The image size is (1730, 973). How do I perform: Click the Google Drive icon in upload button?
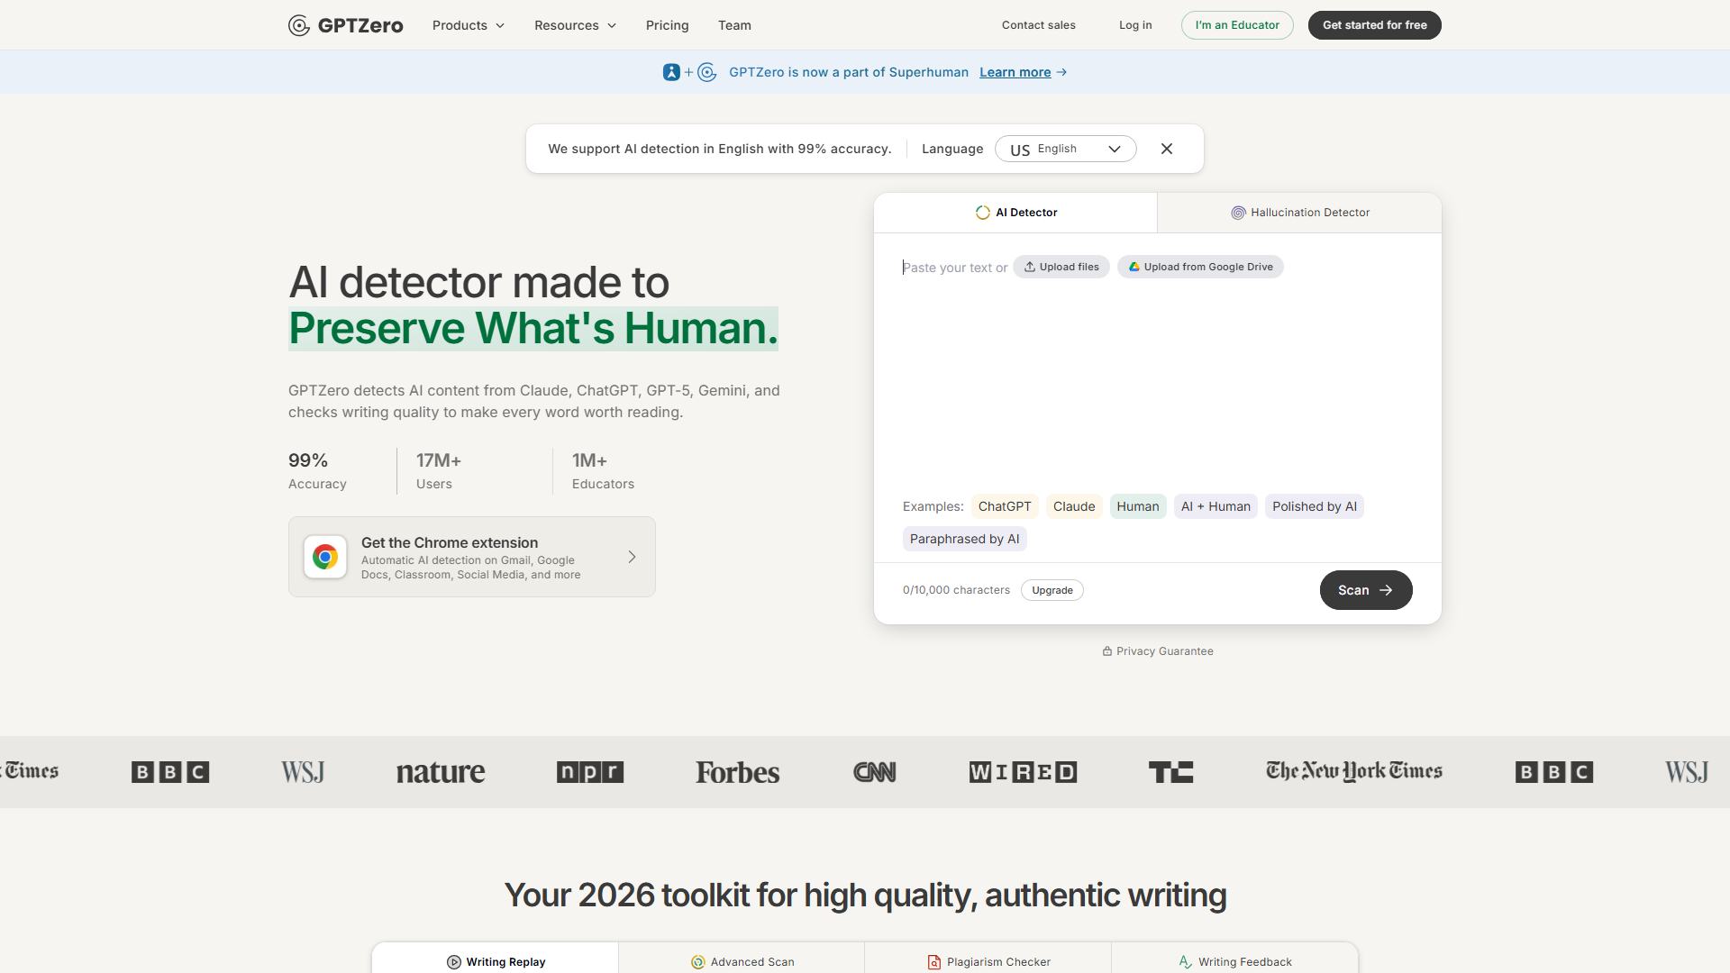click(x=1134, y=267)
